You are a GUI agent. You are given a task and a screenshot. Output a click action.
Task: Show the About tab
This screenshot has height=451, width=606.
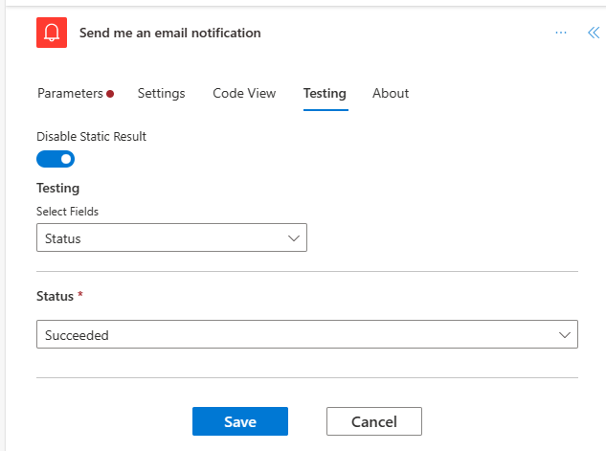(x=391, y=93)
